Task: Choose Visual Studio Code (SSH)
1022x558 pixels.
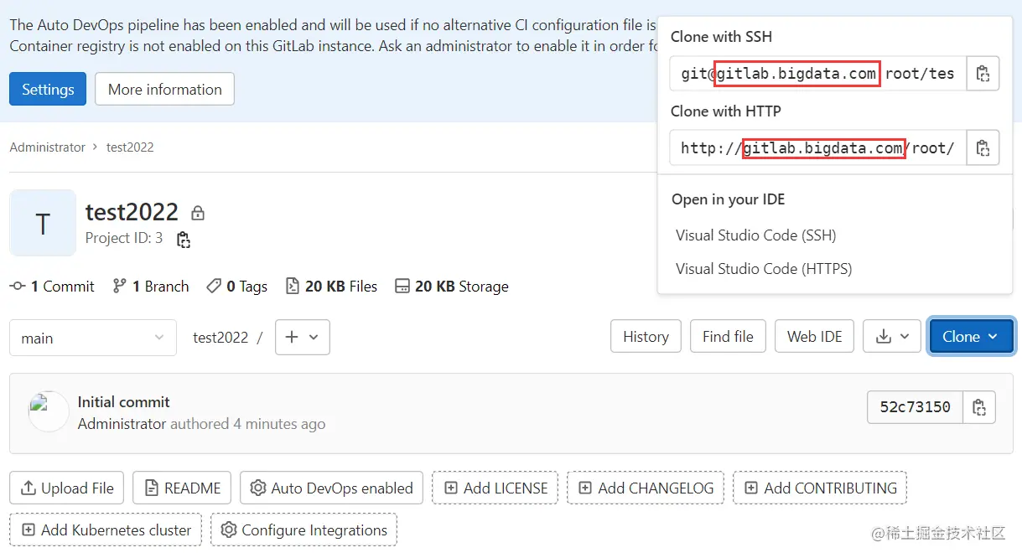Action: (756, 235)
